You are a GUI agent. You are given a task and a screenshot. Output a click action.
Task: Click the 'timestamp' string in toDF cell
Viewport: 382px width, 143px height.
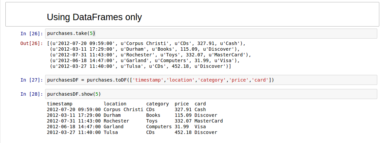(x=148, y=80)
